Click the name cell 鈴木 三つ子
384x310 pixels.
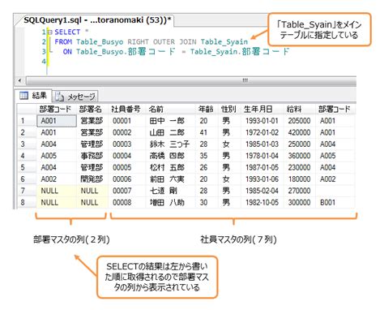(x=171, y=144)
